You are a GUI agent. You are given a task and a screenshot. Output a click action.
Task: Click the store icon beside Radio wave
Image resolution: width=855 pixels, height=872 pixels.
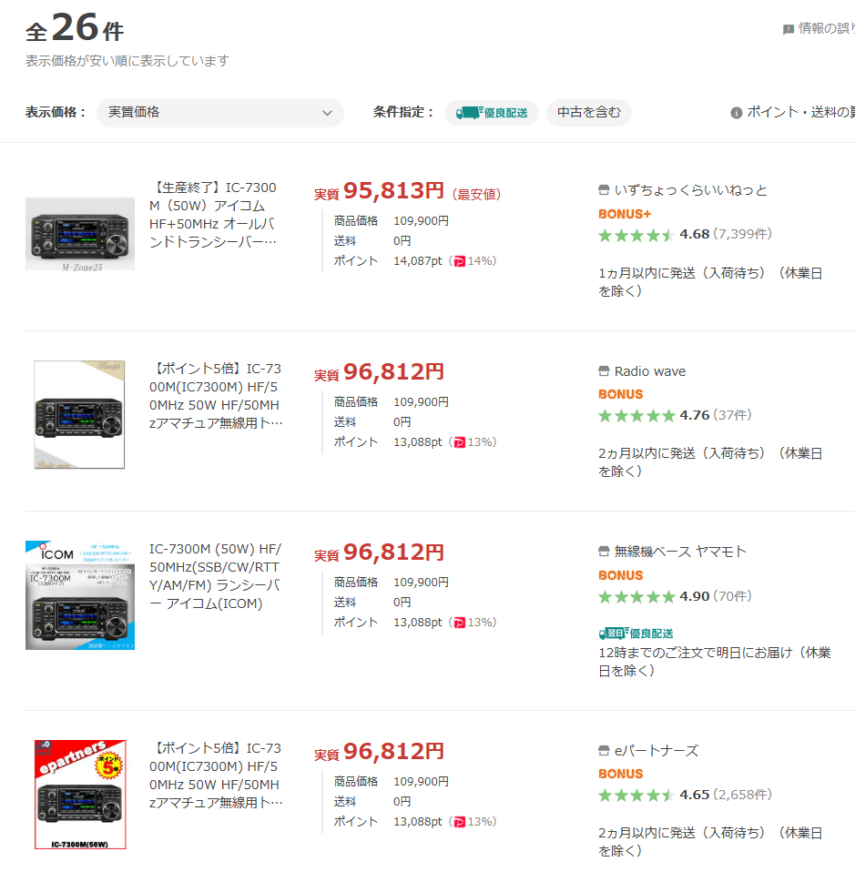coord(604,371)
